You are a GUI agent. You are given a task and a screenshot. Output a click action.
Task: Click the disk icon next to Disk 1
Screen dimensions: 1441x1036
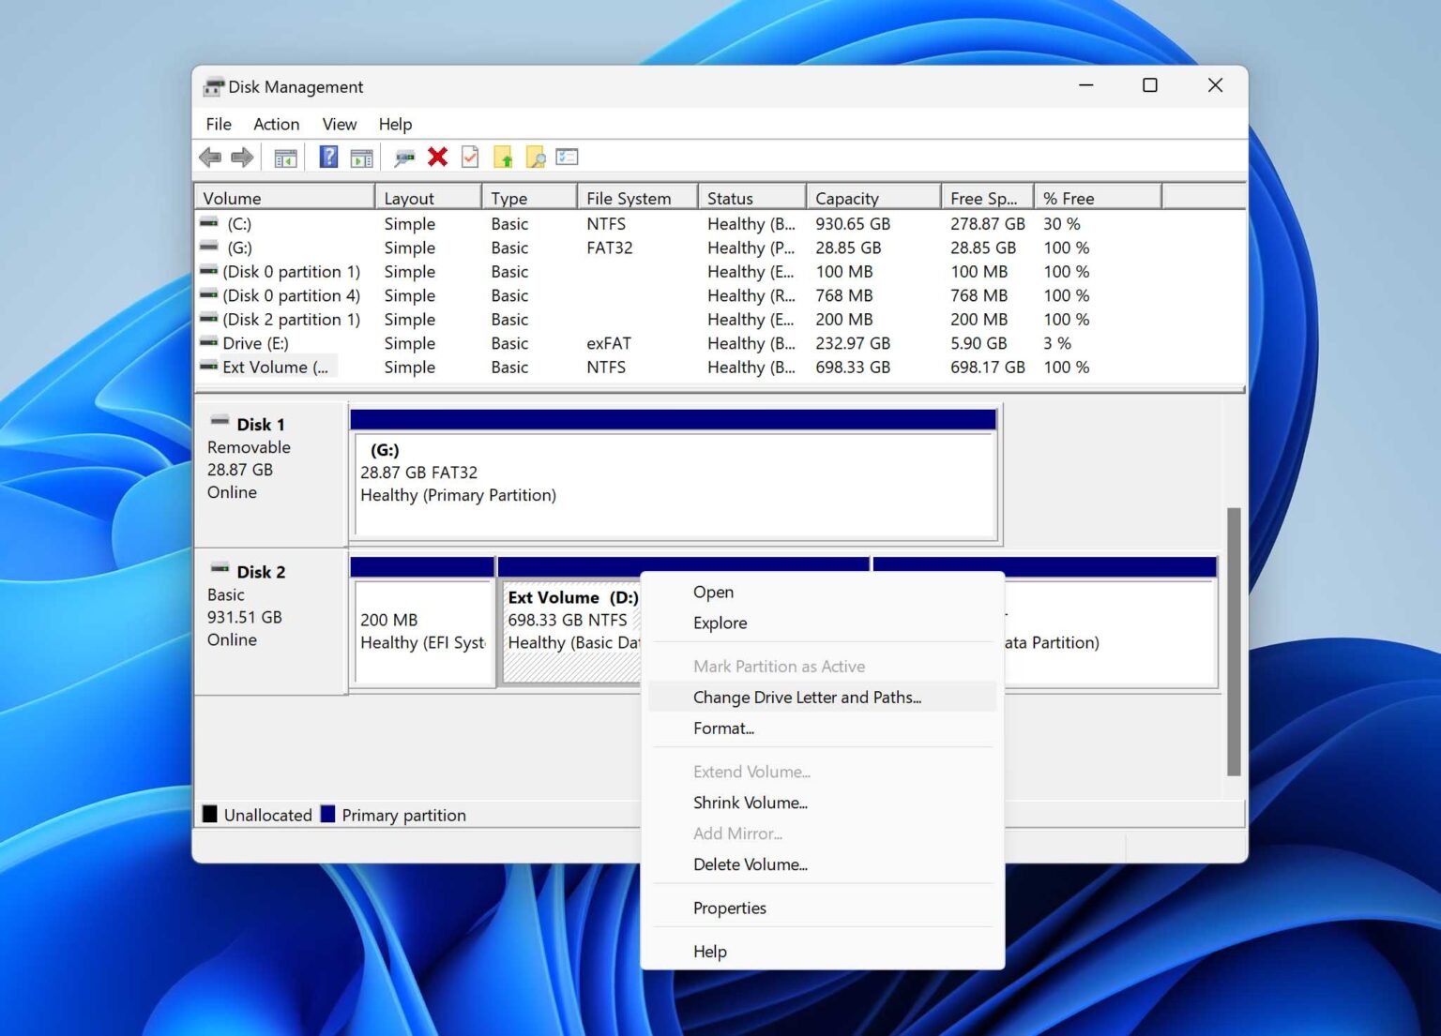pos(220,422)
